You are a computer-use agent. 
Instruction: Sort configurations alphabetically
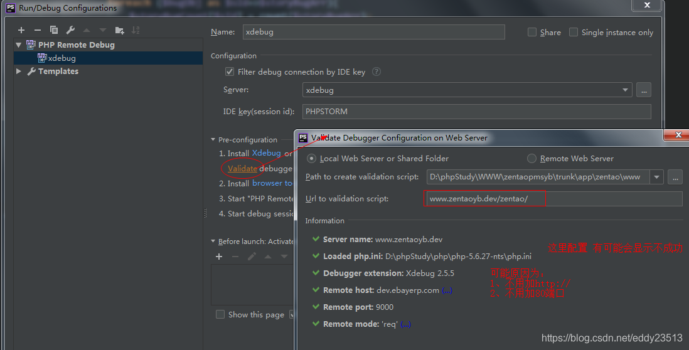pos(136,30)
